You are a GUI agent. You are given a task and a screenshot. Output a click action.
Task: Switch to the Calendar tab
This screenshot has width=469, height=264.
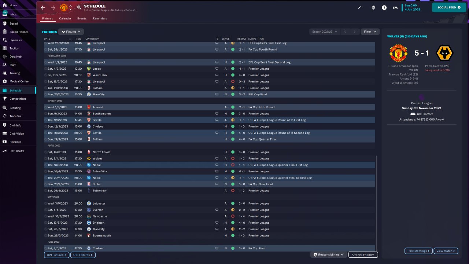tap(65, 18)
